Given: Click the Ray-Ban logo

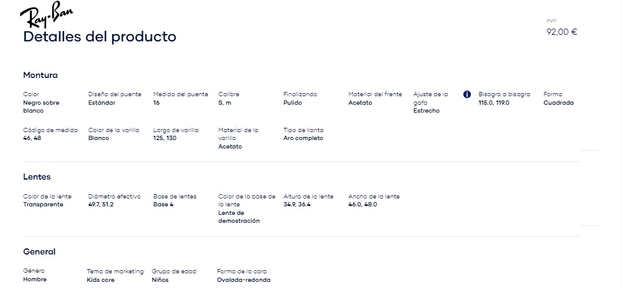Looking at the screenshot, I should tap(46, 14).
